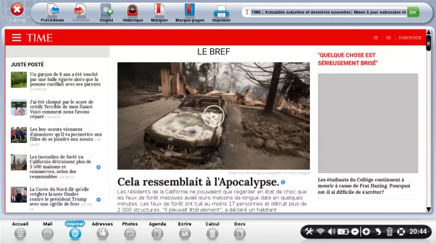
Task: Open a new tab with the Onglet button
Action: point(106,13)
